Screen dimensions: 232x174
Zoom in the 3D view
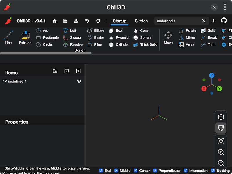(x=221, y=152)
